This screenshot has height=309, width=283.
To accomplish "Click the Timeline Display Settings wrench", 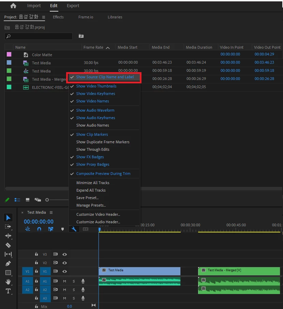I will click(74, 229).
